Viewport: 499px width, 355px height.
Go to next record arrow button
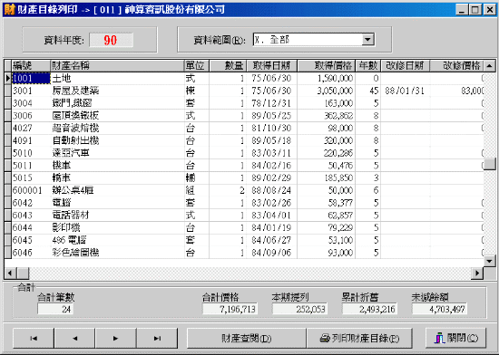pyautogui.click(x=116, y=338)
